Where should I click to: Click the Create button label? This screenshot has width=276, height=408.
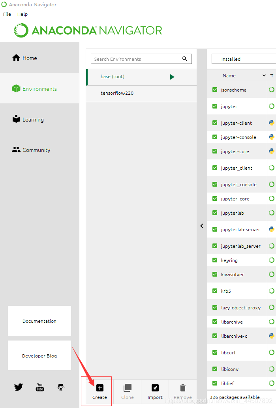[x=100, y=397]
